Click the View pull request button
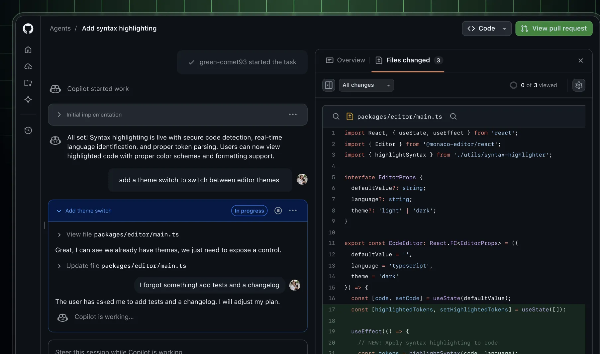 (553, 29)
